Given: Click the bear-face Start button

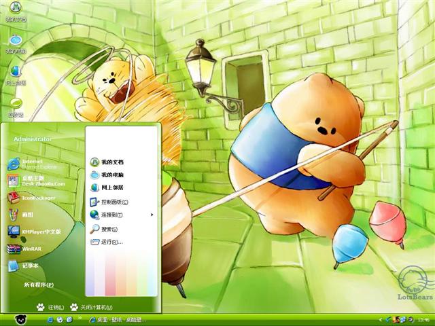Looking at the screenshot, I should point(20,320).
